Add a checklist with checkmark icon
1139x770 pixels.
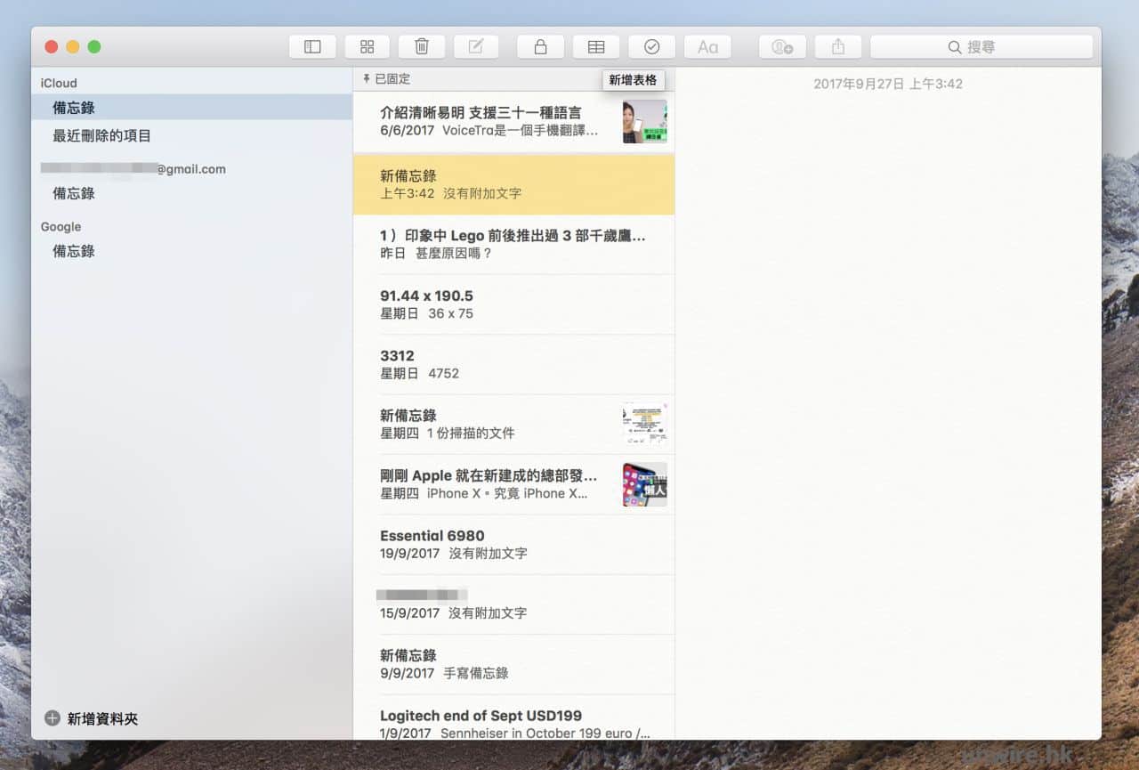pos(651,47)
